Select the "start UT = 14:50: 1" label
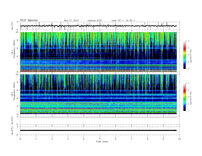This screenshot has width=202, height=156. (x=123, y=20)
